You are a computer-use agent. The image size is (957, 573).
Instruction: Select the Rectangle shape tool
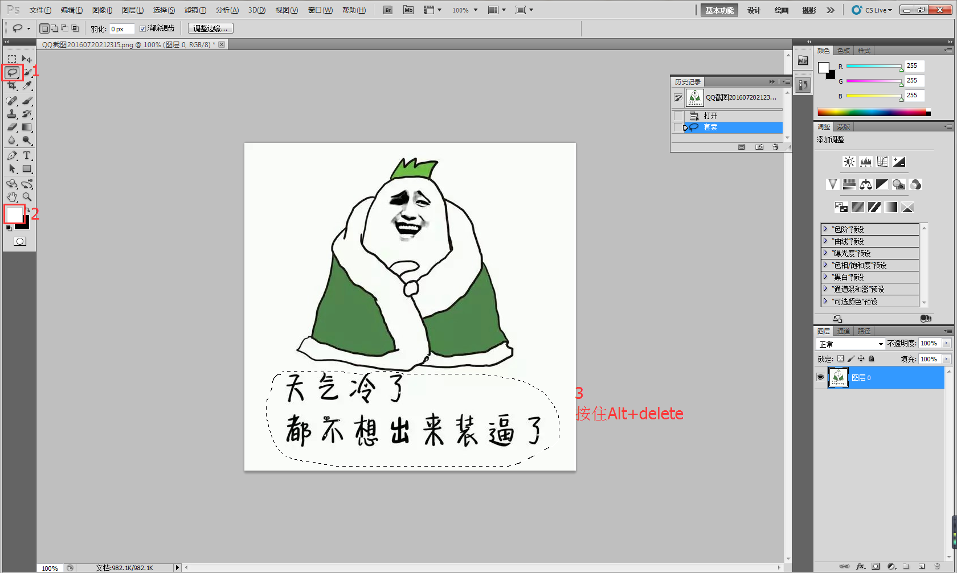(x=27, y=168)
